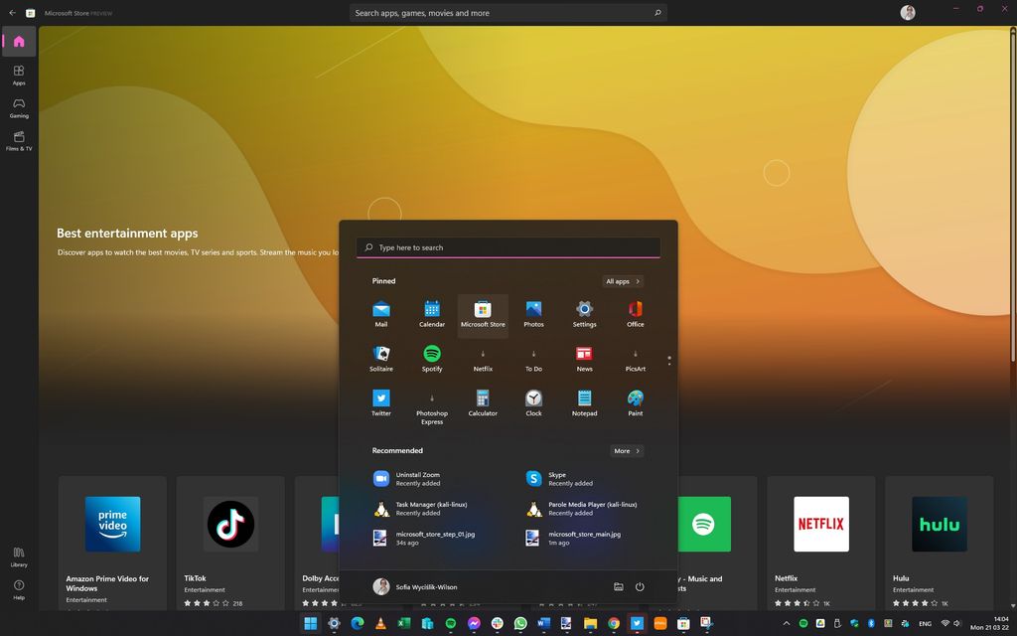
Task: Open Spotify from the pinned apps
Action: pos(431,355)
